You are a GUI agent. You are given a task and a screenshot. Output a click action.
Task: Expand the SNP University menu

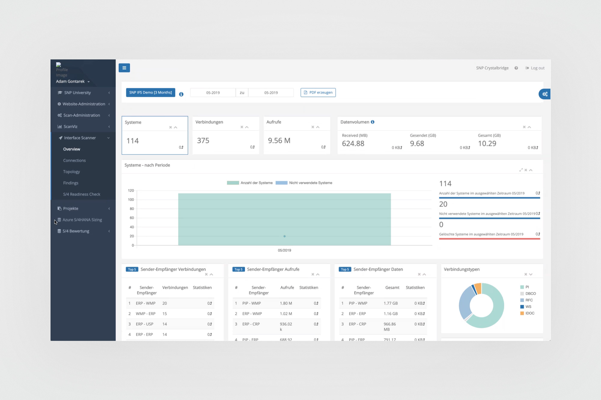tap(77, 93)
